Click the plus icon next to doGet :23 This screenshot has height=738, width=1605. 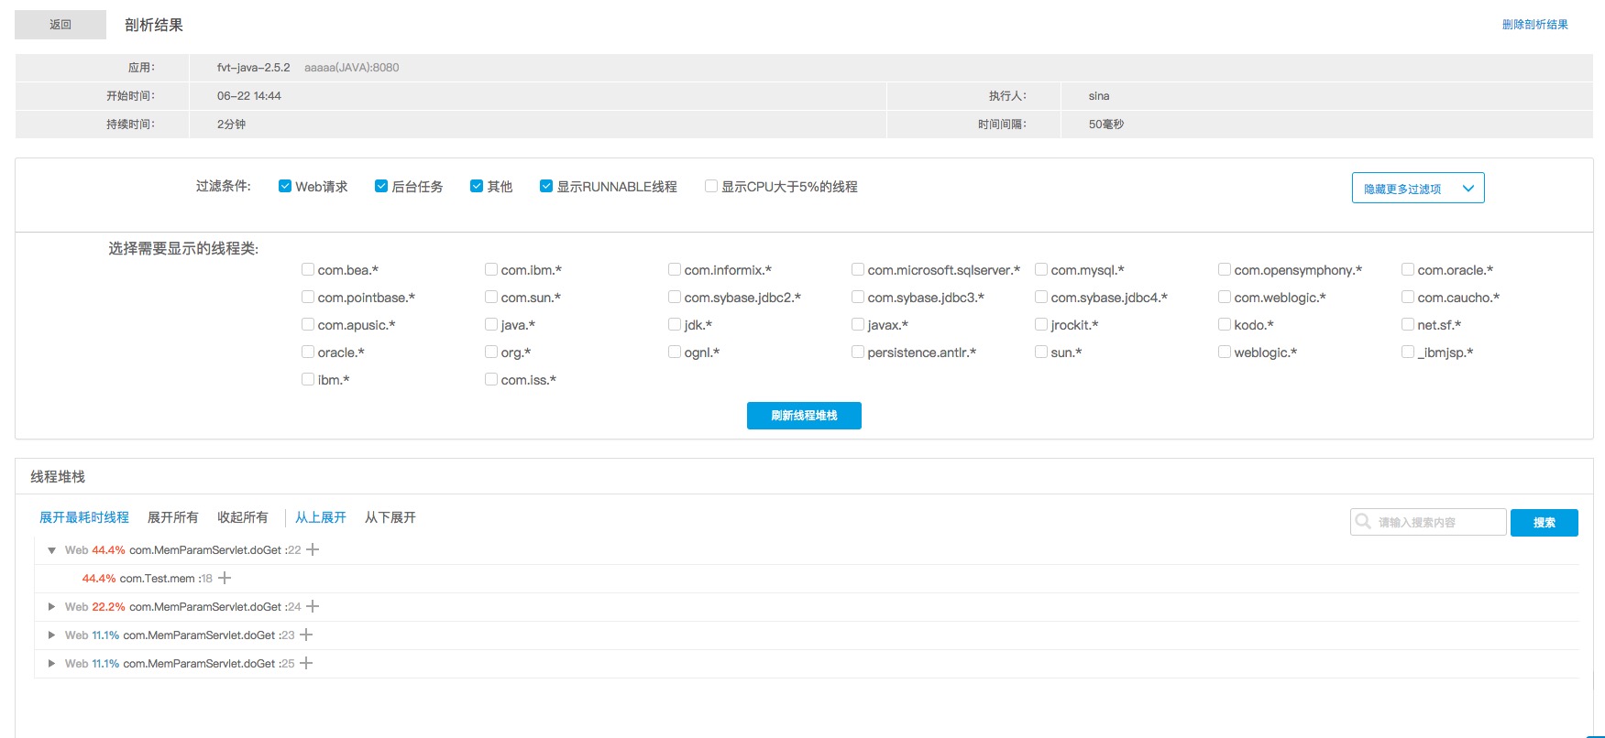(307, 635)
